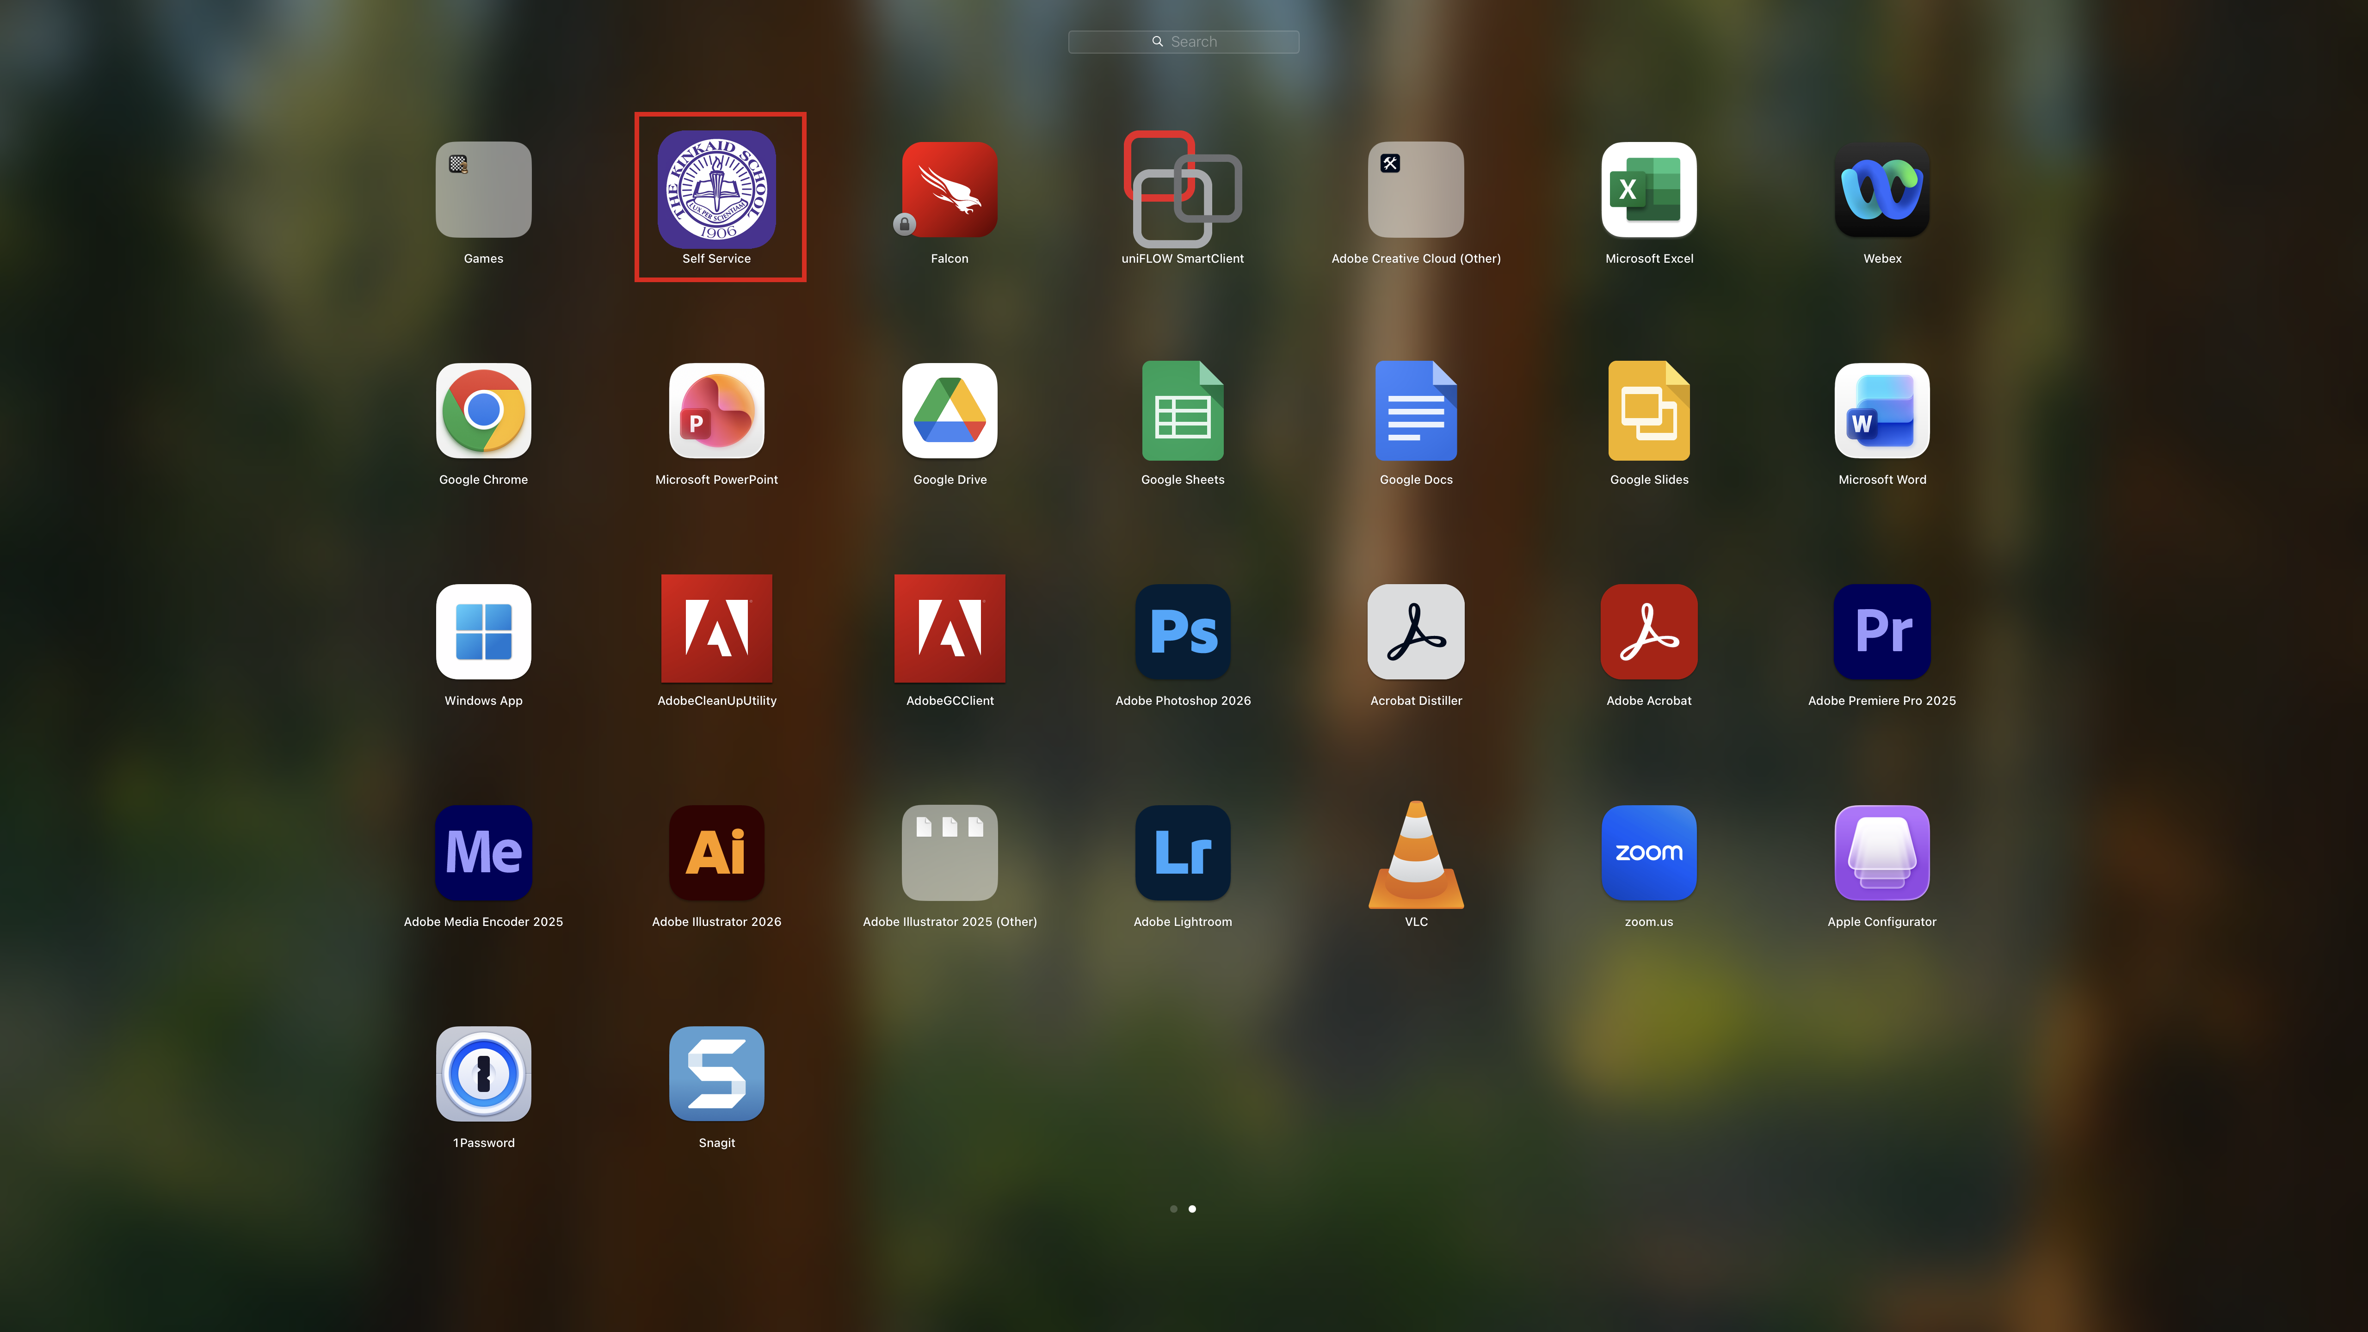Open Adobe Photoshop 2026
The width and height of the screenshot is (2368, 1332).
(x=1182, y=631)
